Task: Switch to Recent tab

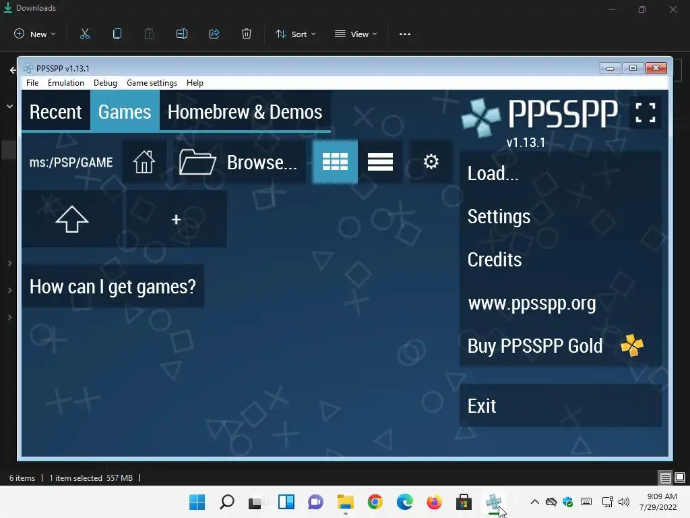Action: (56, 112)
